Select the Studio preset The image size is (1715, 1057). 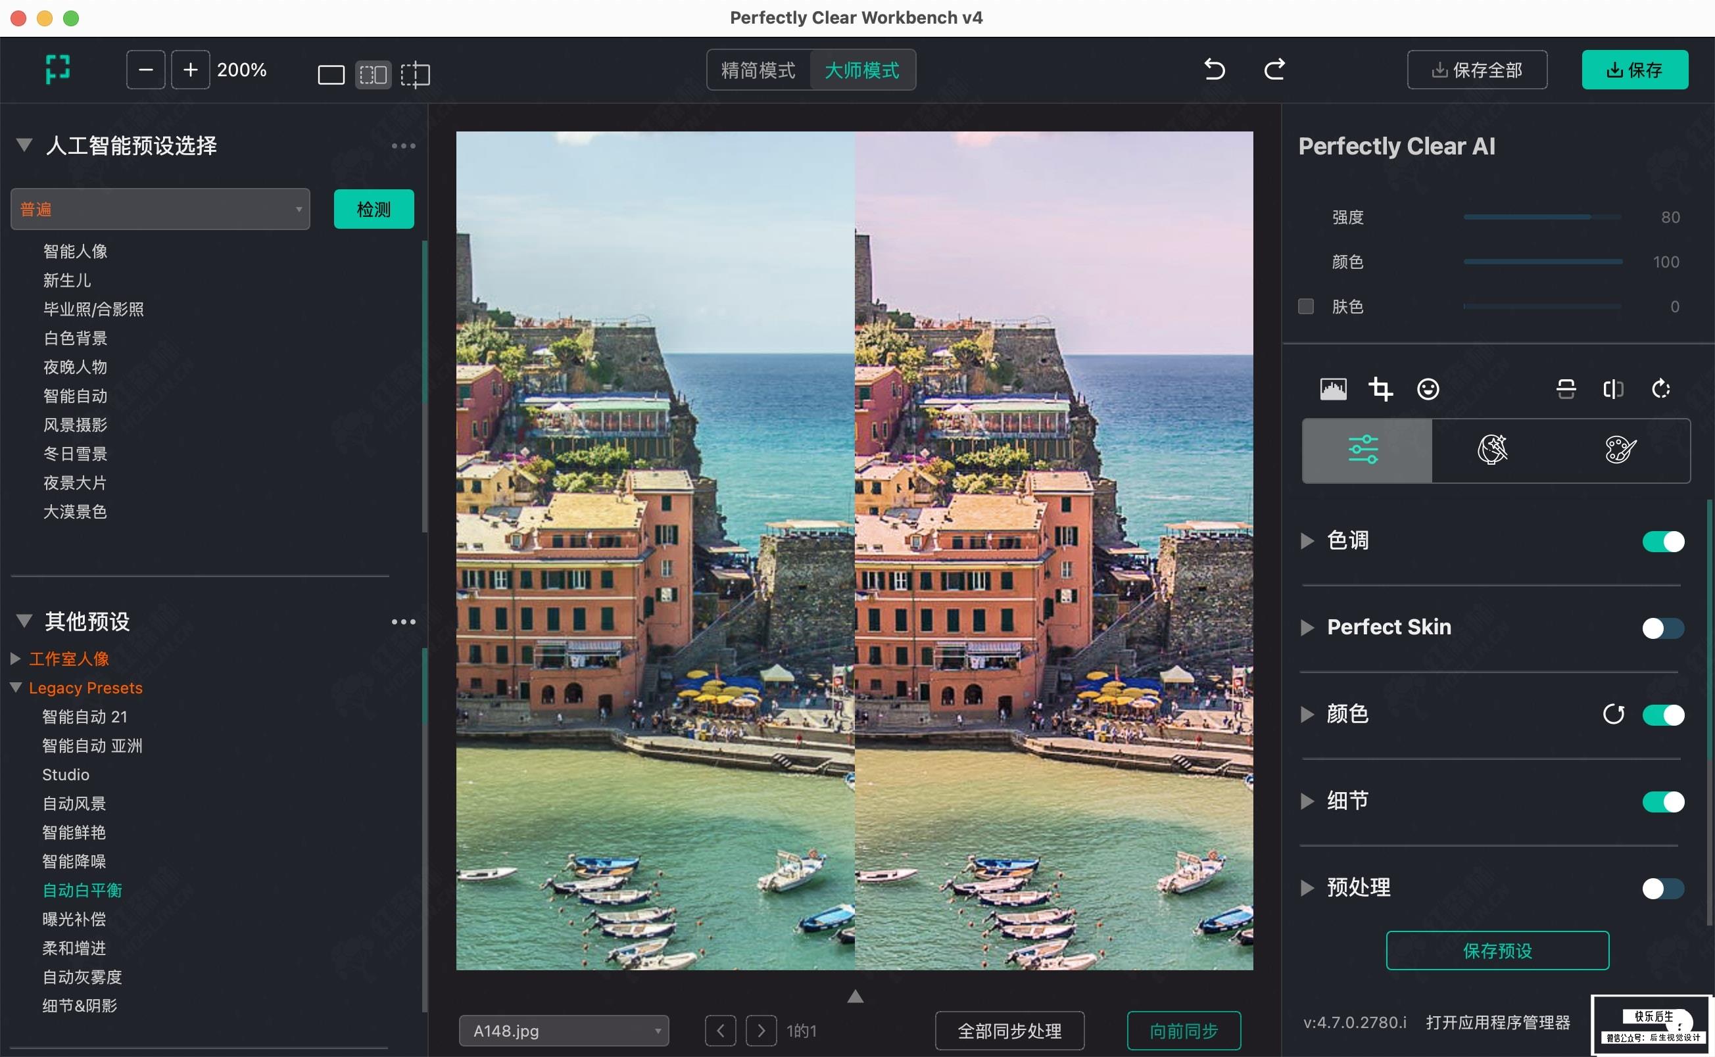[66, 774]
